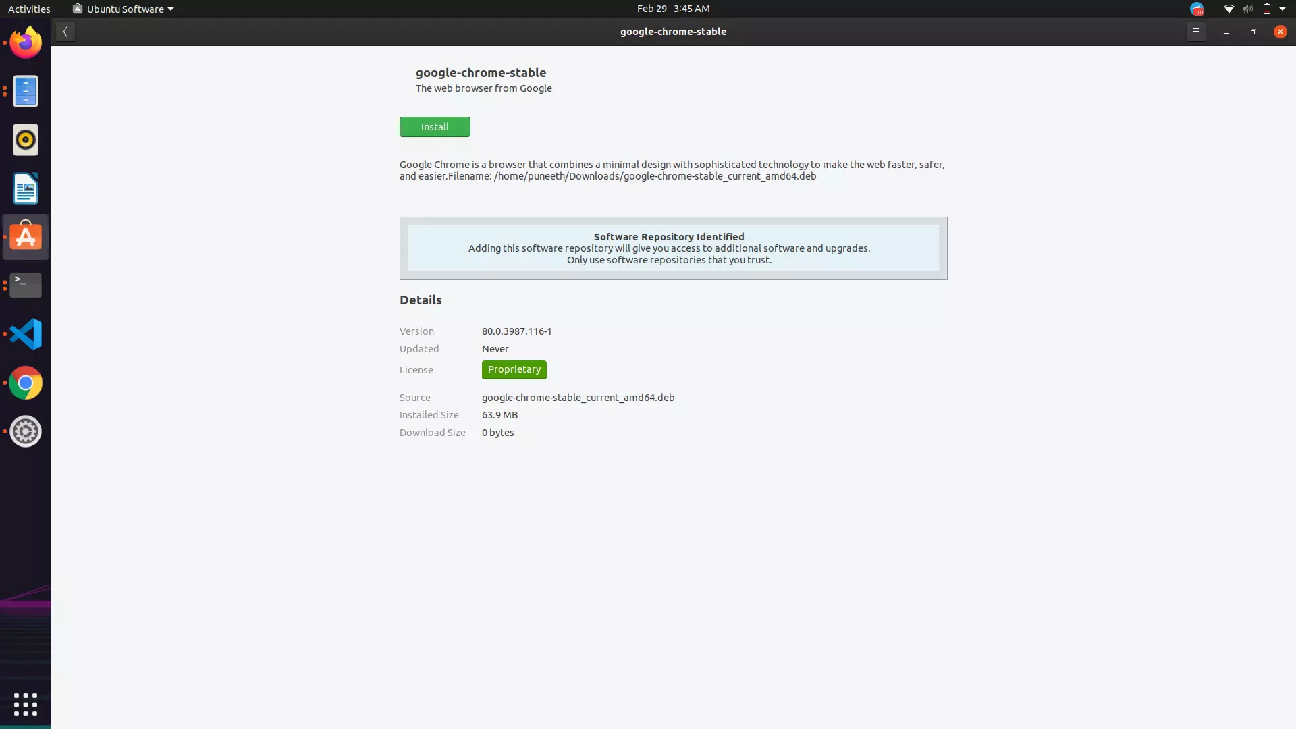Click the installed size 63.9 MB

(x=500, y=415)
